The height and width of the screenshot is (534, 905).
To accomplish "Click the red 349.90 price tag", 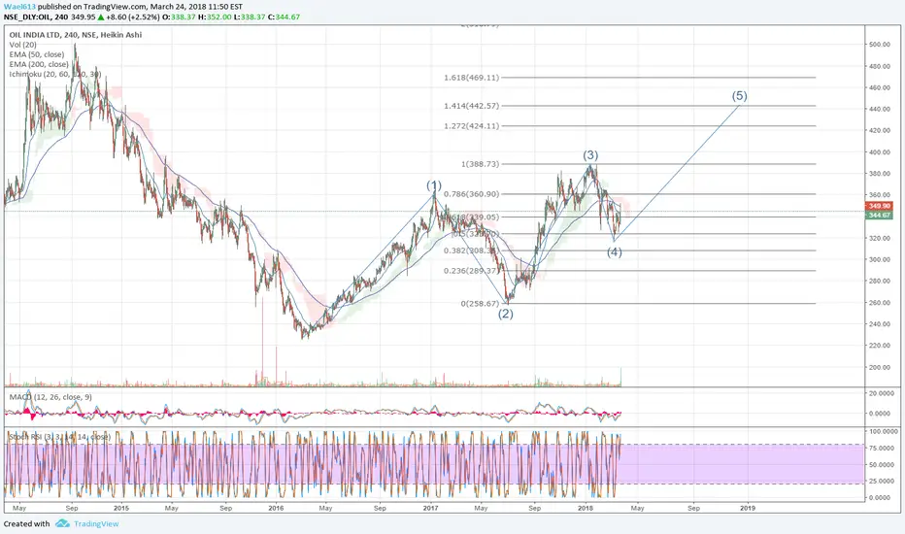I will 879,206.
